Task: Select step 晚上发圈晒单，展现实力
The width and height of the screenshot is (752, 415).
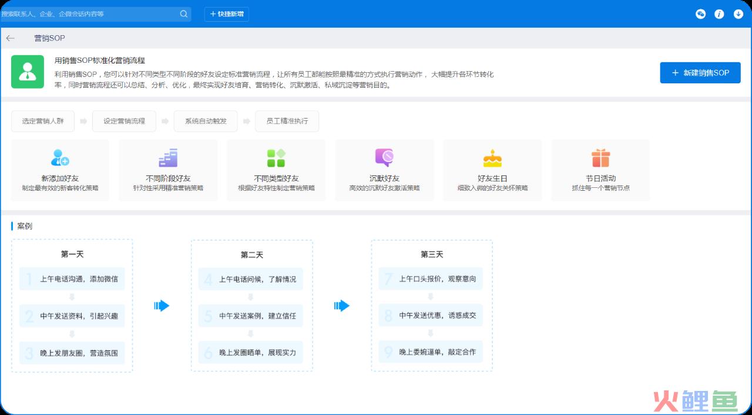Action: coord(251,353)
